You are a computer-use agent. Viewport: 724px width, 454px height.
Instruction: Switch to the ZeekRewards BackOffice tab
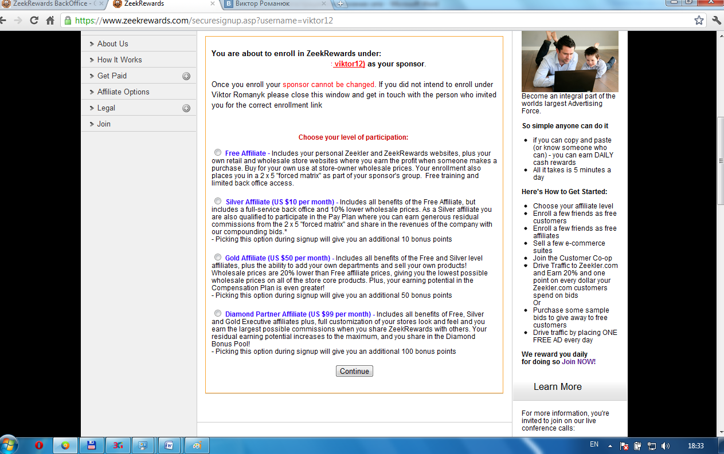tap(52, 4)
